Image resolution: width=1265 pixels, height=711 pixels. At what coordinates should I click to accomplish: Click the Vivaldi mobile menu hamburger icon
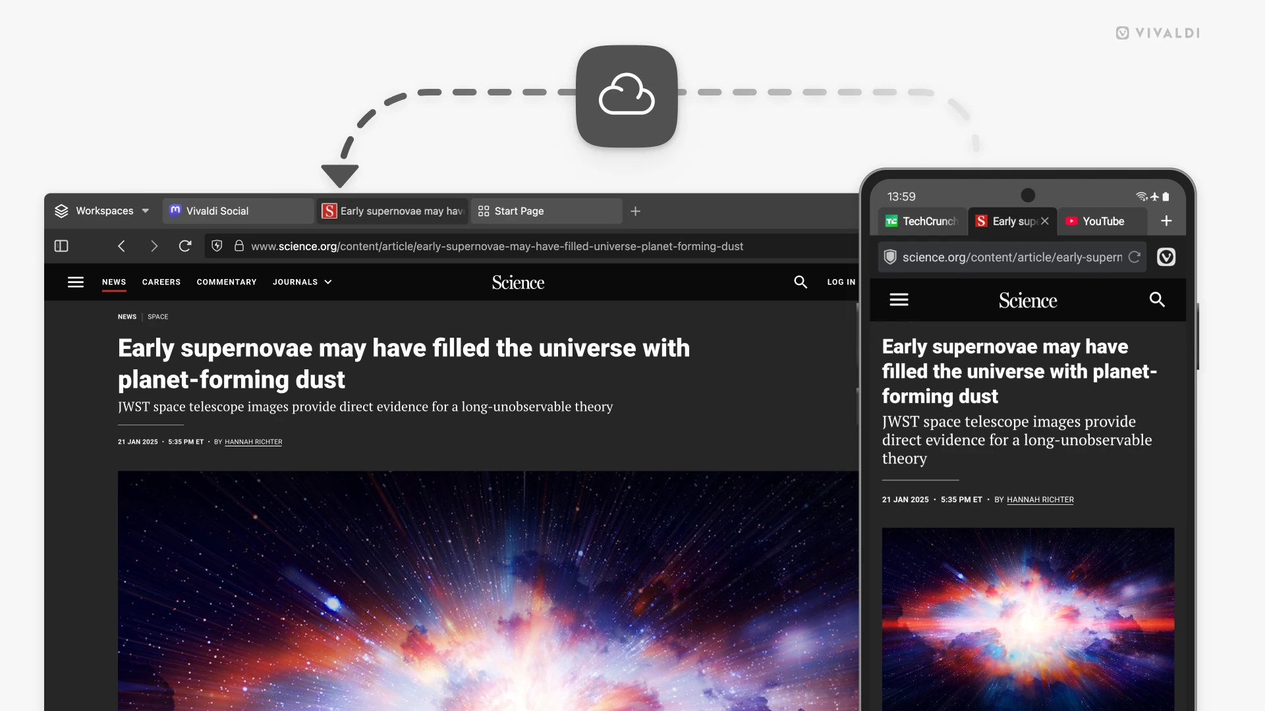pyautogui.click(x=899, y=300)
